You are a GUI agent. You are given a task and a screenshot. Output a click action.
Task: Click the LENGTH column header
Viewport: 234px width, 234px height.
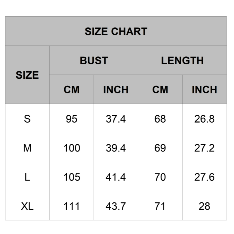182,61
